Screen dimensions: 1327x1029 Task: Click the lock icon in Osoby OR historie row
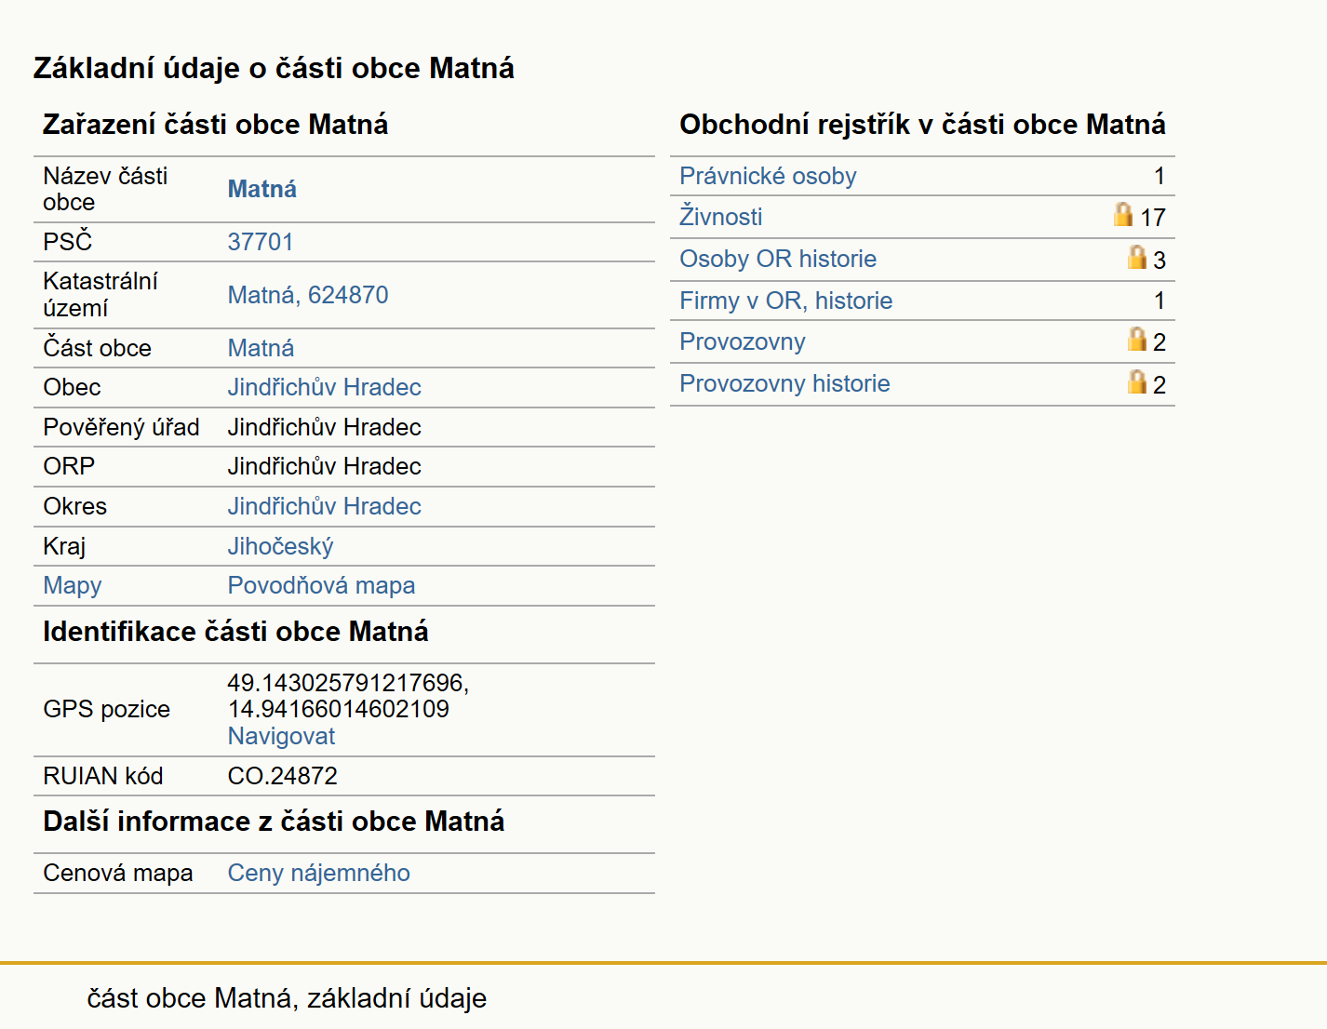coord(1136,257)
